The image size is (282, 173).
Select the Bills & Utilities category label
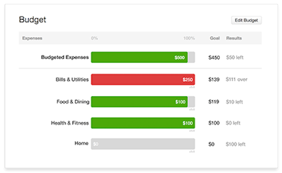[72, 79]
